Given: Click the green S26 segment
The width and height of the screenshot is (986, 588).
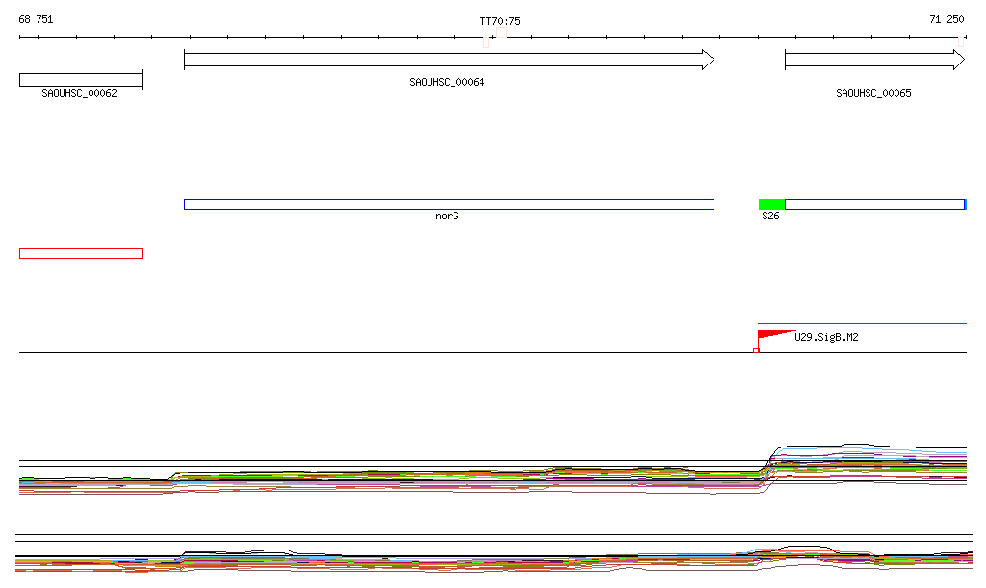Looking at the screenshot, I should coord(771,204).
